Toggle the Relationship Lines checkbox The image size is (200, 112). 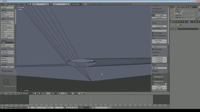[x=153, y=81]
